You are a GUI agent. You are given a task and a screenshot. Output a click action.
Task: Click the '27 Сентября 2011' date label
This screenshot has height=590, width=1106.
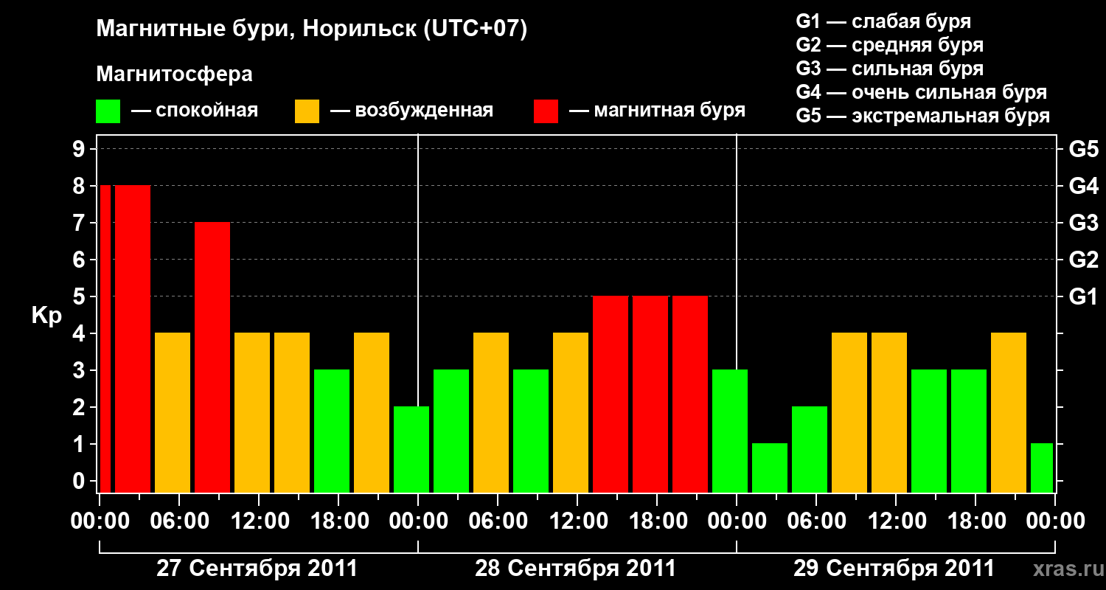click(257, 569)
